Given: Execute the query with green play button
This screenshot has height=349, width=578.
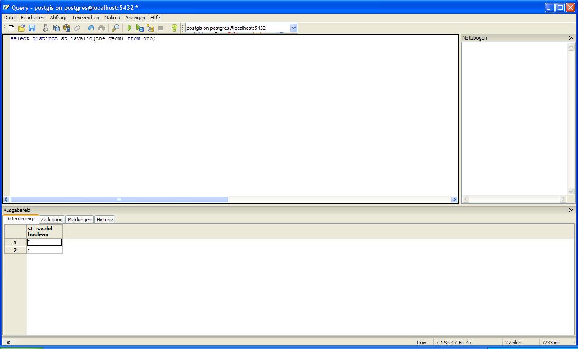Looking at the screenshot, I should 129,28.
